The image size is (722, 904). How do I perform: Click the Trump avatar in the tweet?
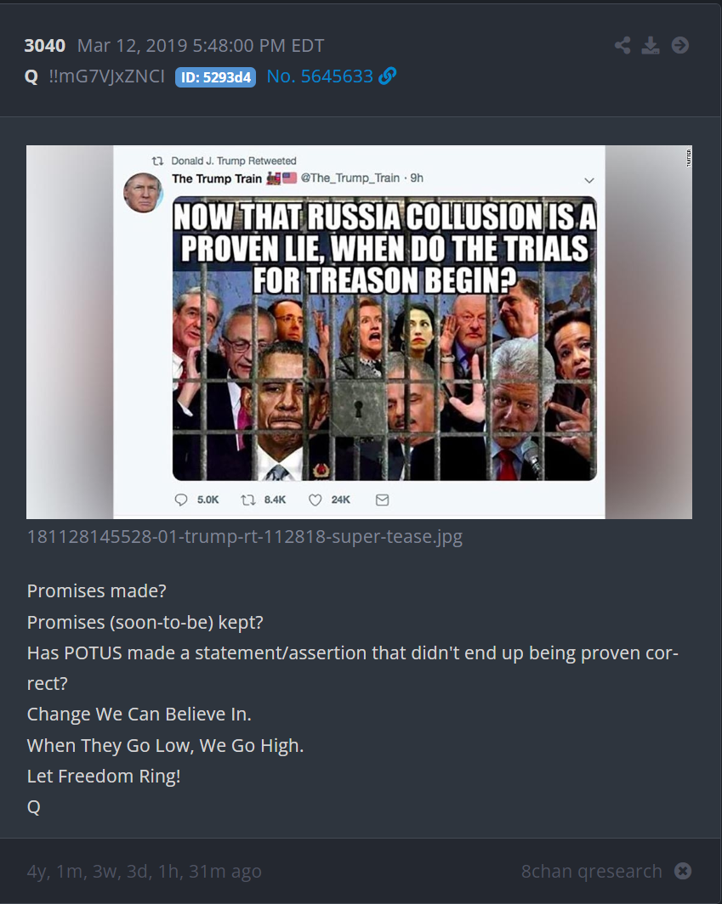point(143,193)
